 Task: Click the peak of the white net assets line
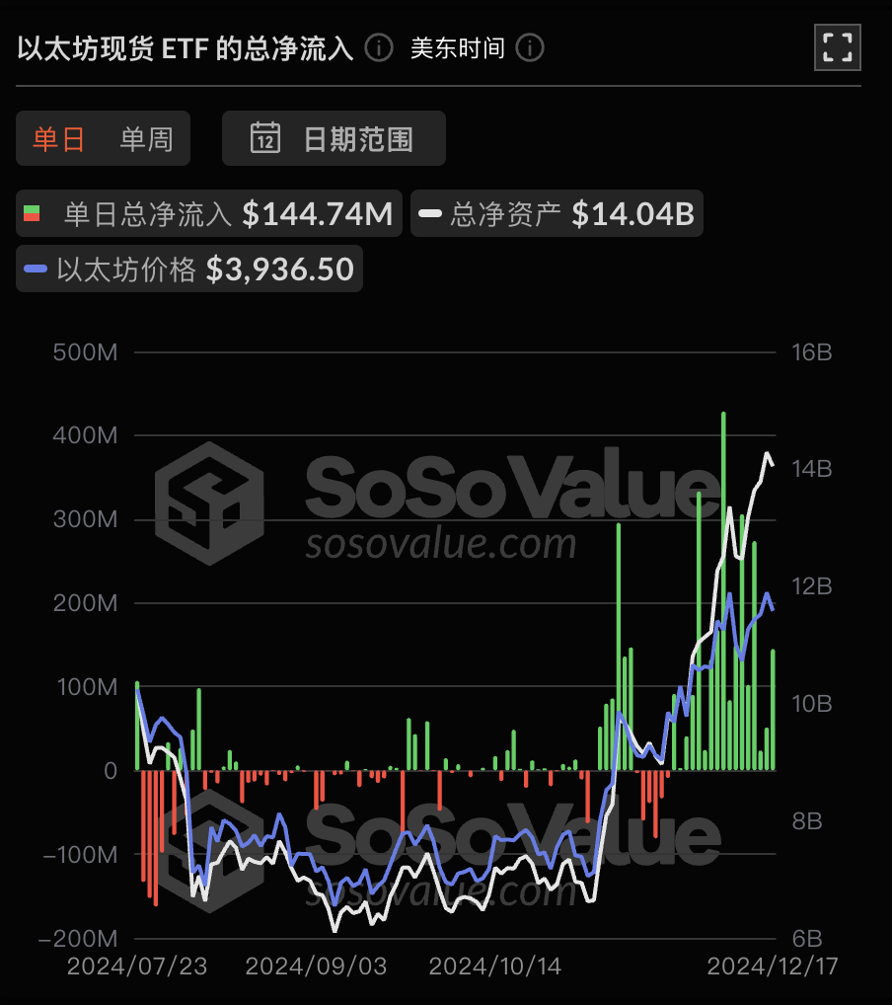pyautogui.click(x=767, y=454)
